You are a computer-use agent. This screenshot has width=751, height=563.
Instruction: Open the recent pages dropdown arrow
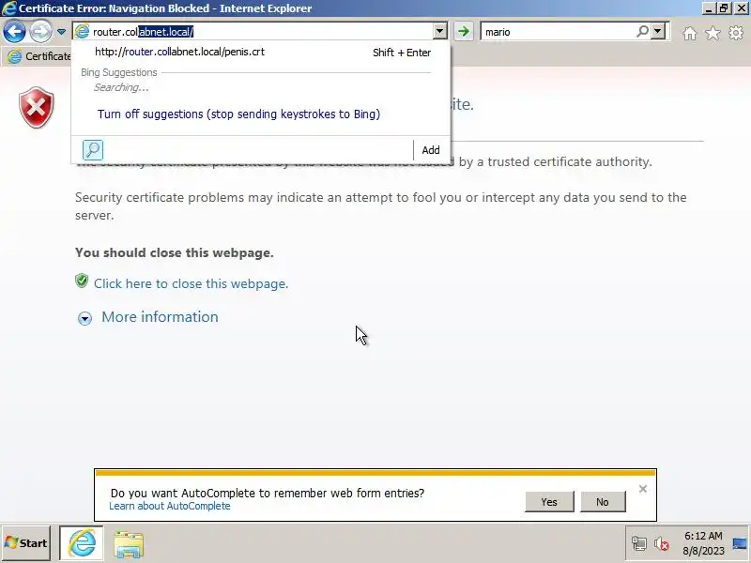[x=61, y=32]
